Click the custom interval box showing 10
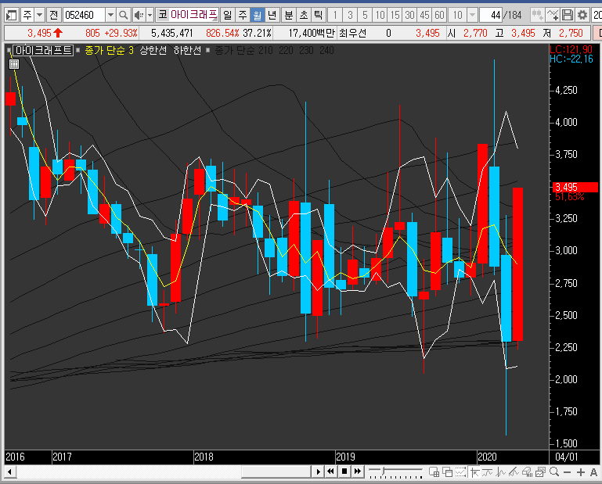Viewport: 602px width, 484px height. [458, 16]
